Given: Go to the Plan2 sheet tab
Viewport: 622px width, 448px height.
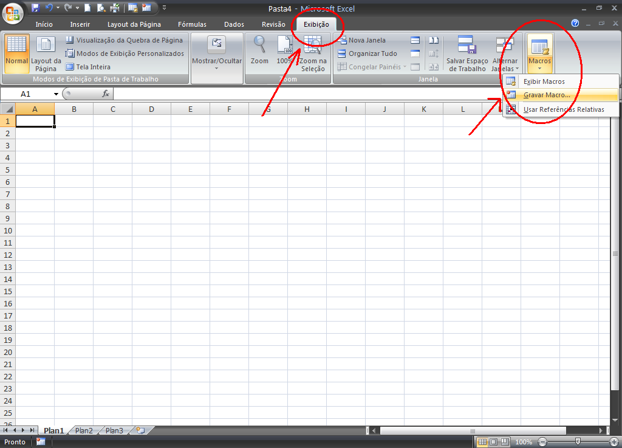Looking at the screenshot, I should [84, 430].
